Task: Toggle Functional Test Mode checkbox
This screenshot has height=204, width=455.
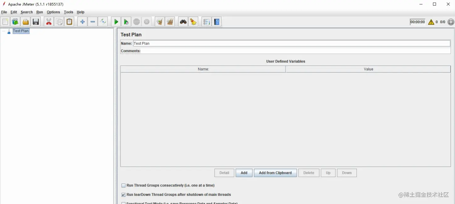Action: tap(124, 203)
